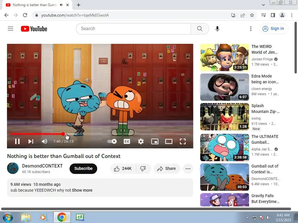Image resolution: width=298 pixels, height=223 pixels.
Task: Share the video
Action: coord(167,169)
